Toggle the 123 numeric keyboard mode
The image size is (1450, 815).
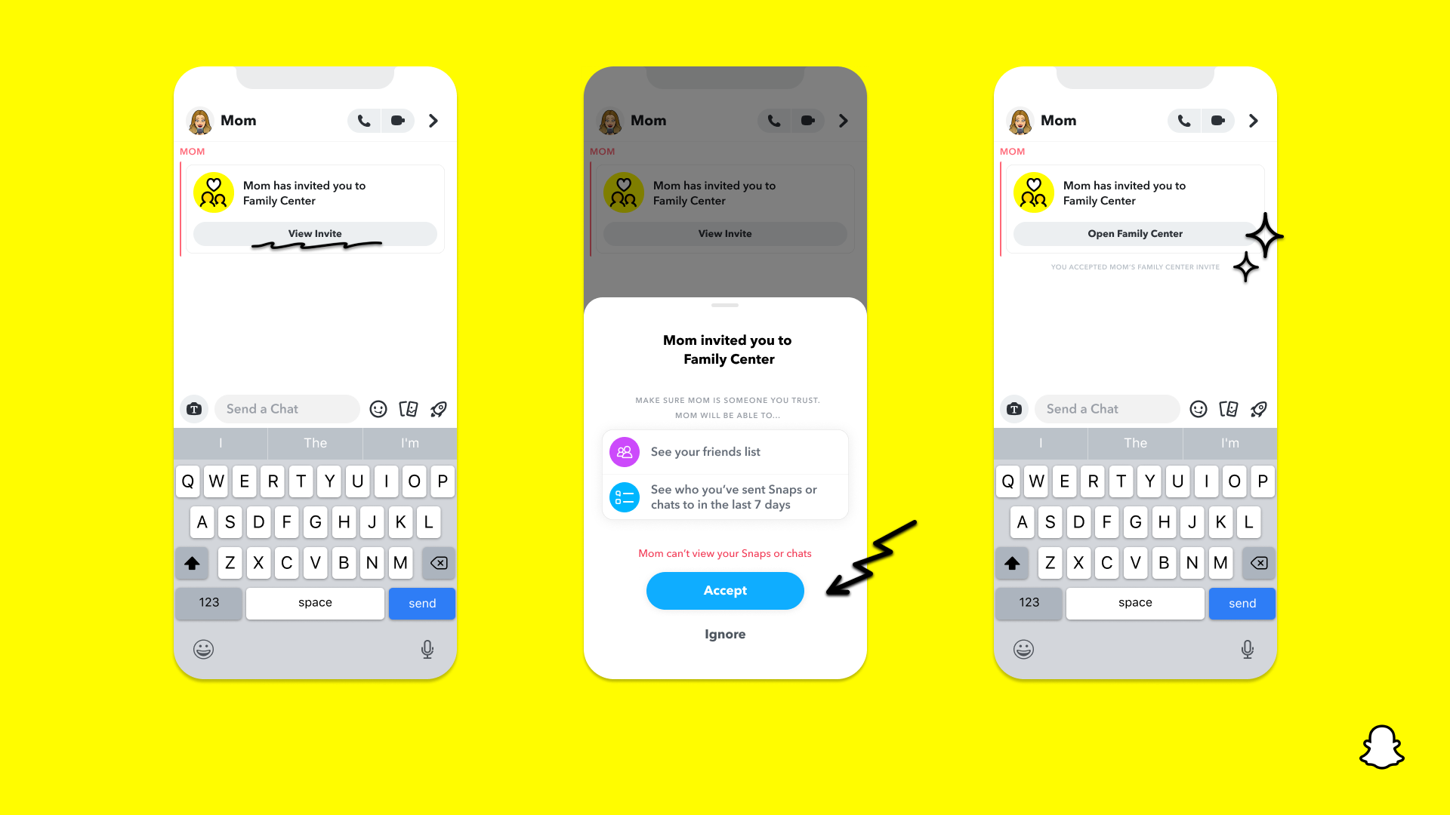(x=209, y=602)
